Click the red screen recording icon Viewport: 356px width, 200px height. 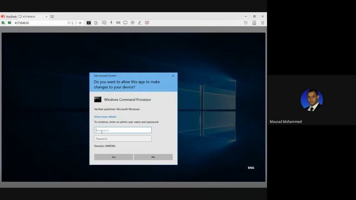pos(147,23)
